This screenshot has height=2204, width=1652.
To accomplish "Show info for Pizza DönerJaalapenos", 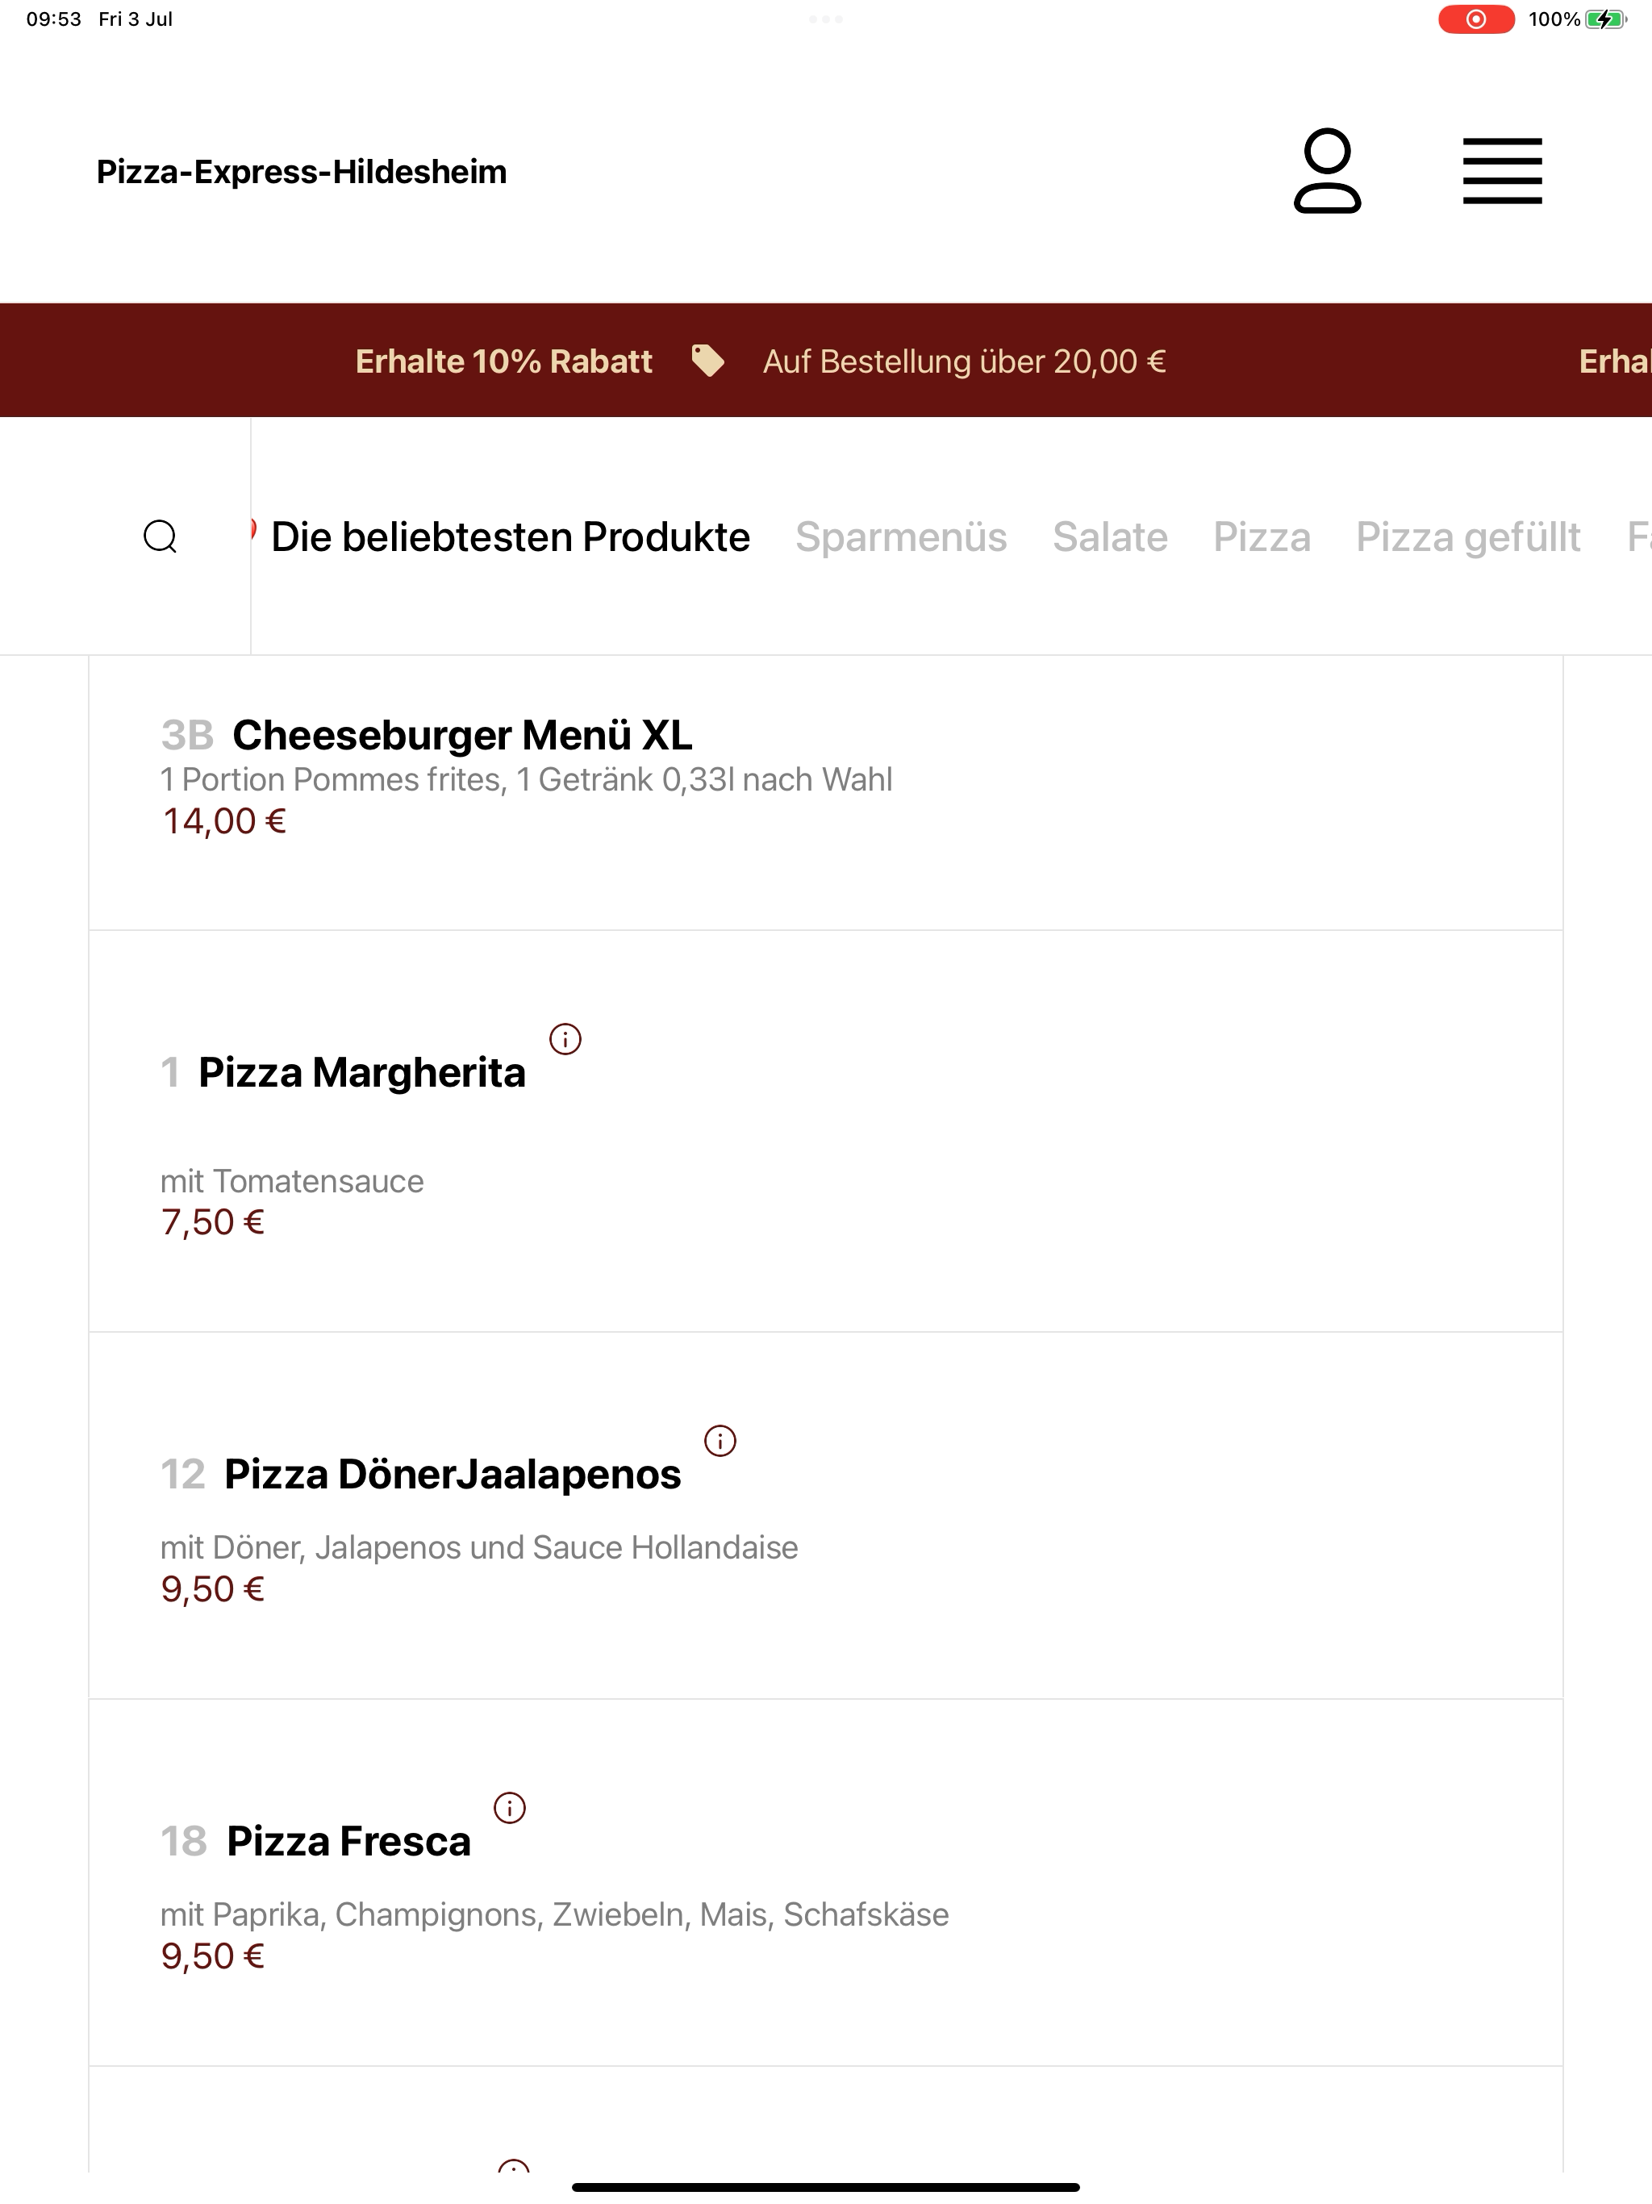I will pos(720,1441).
